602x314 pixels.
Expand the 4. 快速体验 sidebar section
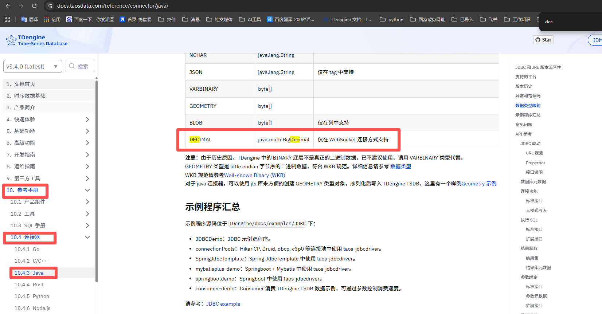(x=87, y=119)
